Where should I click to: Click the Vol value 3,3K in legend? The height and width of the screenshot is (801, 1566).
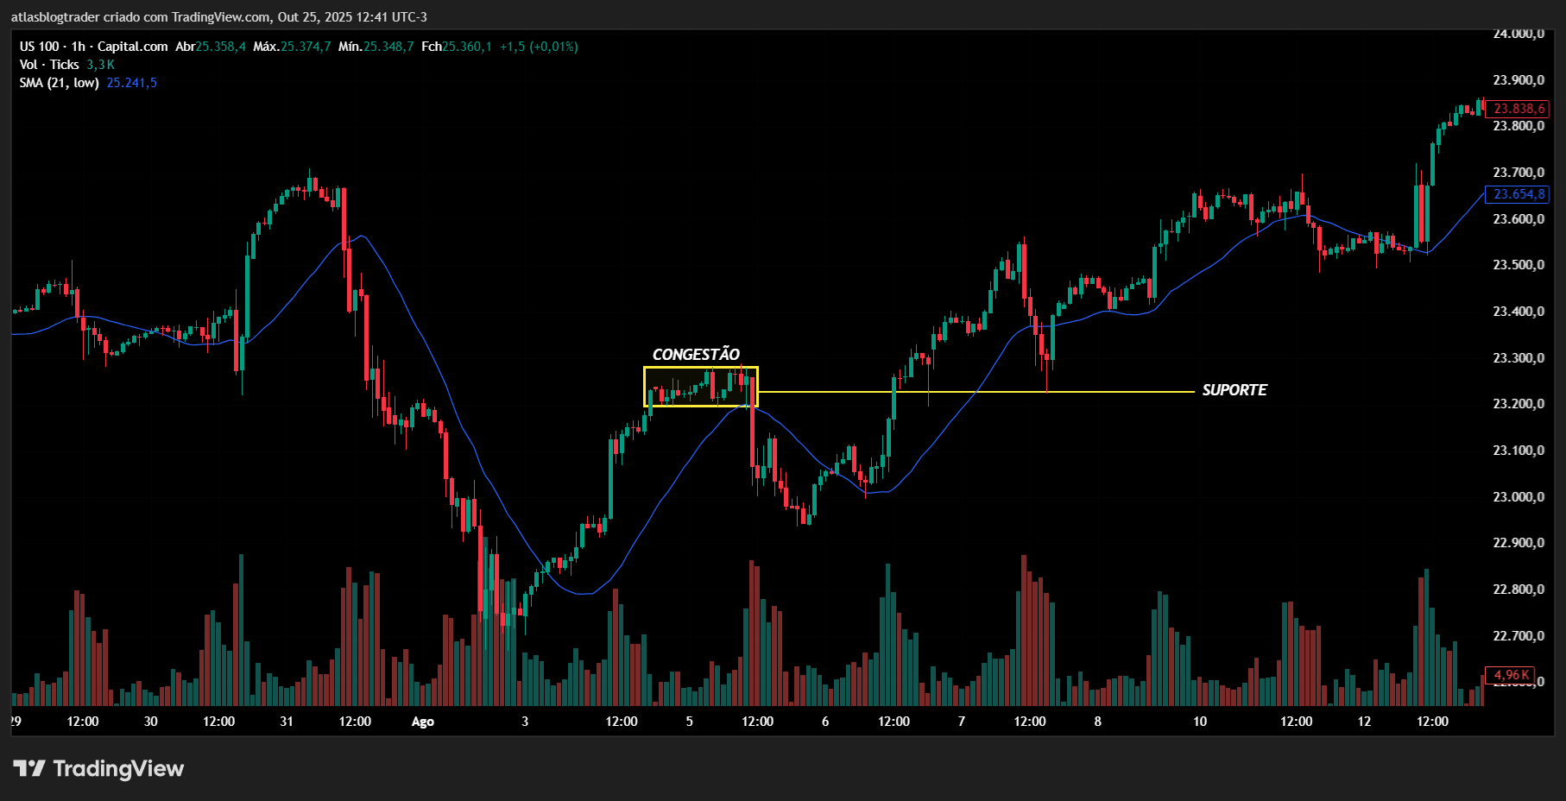[100, 65]
